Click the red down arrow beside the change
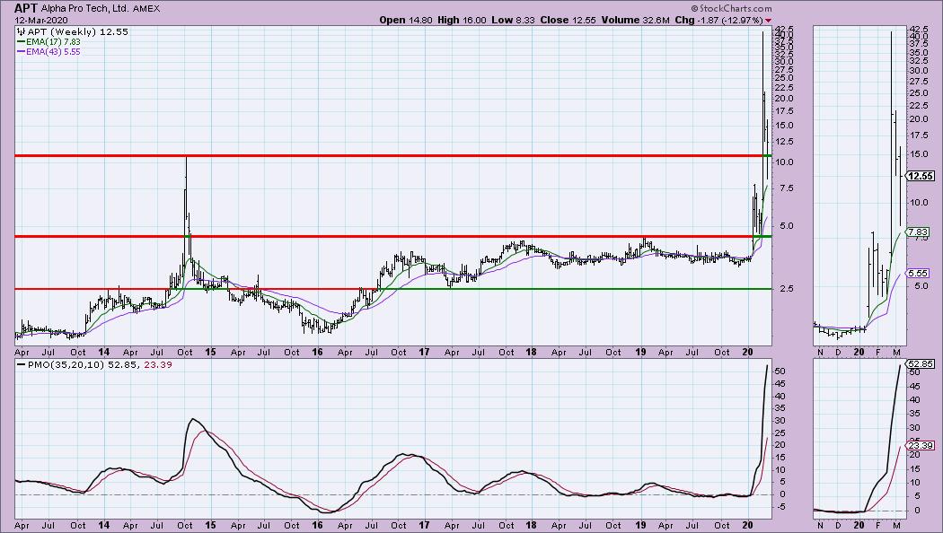 [x=768, y=21]
